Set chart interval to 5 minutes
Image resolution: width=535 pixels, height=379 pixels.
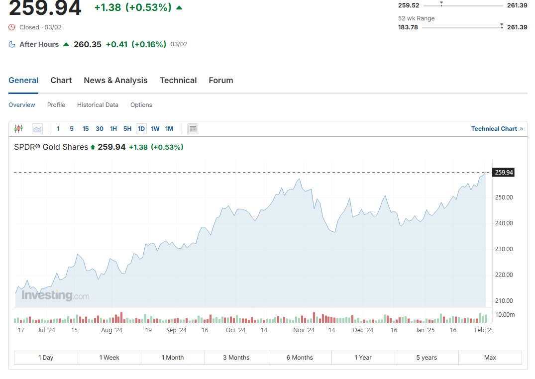coord(72,129)
